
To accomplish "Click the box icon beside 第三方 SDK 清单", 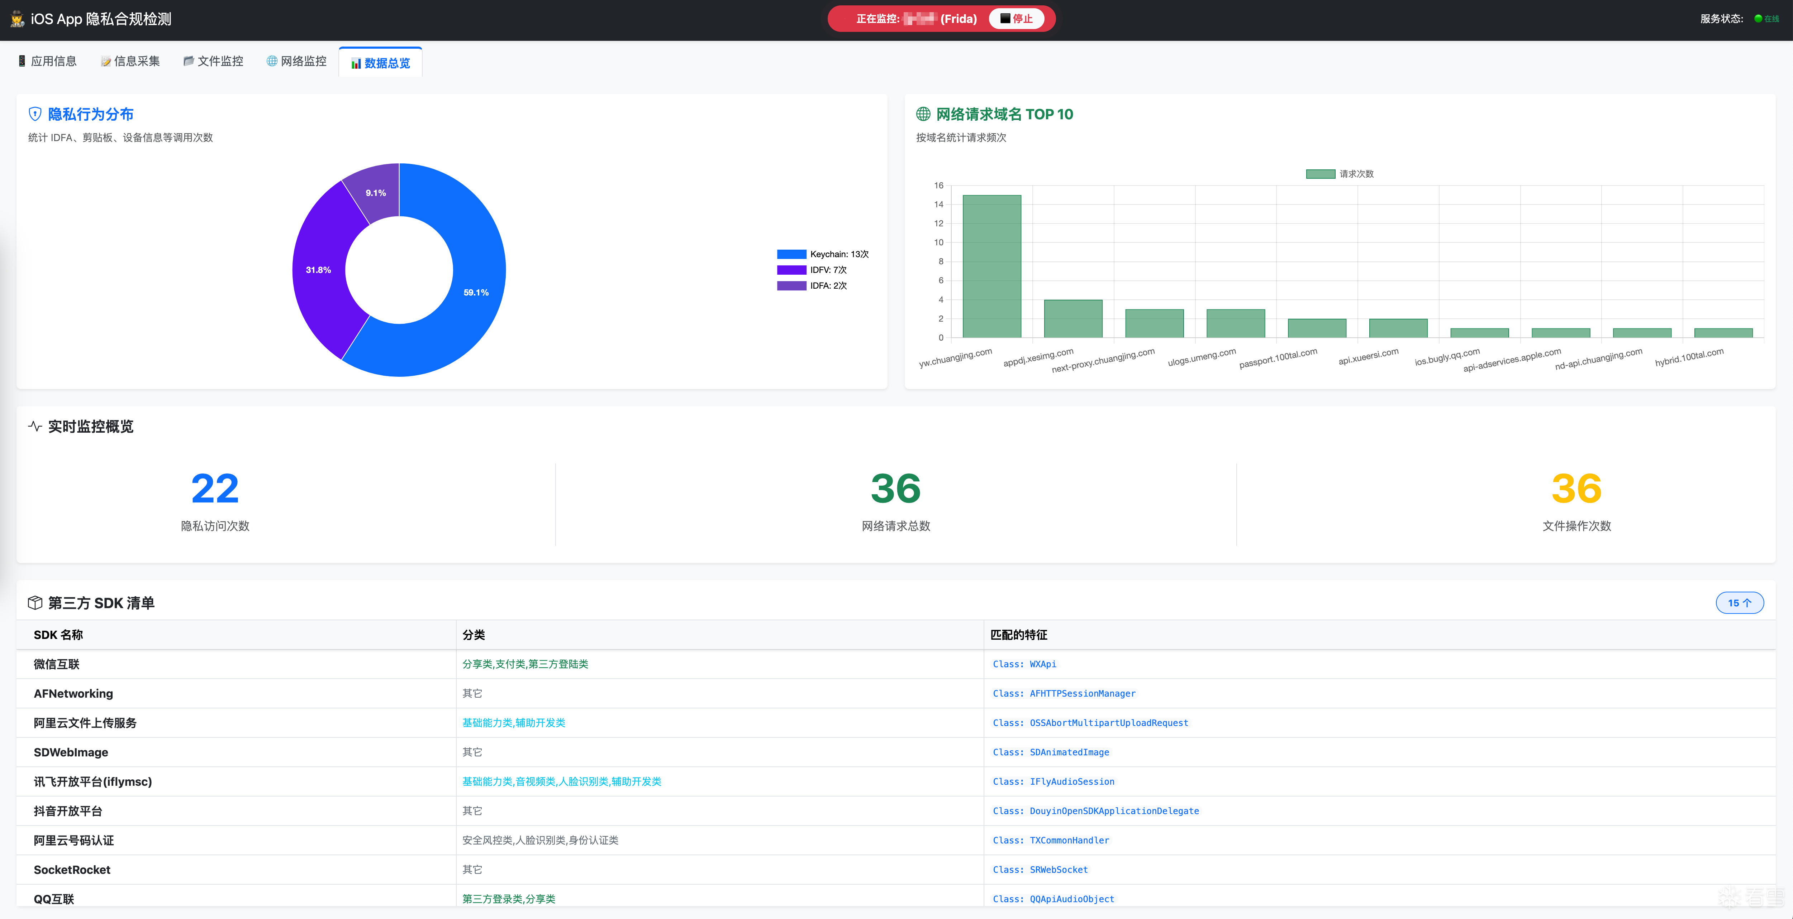I will point(35,602).
